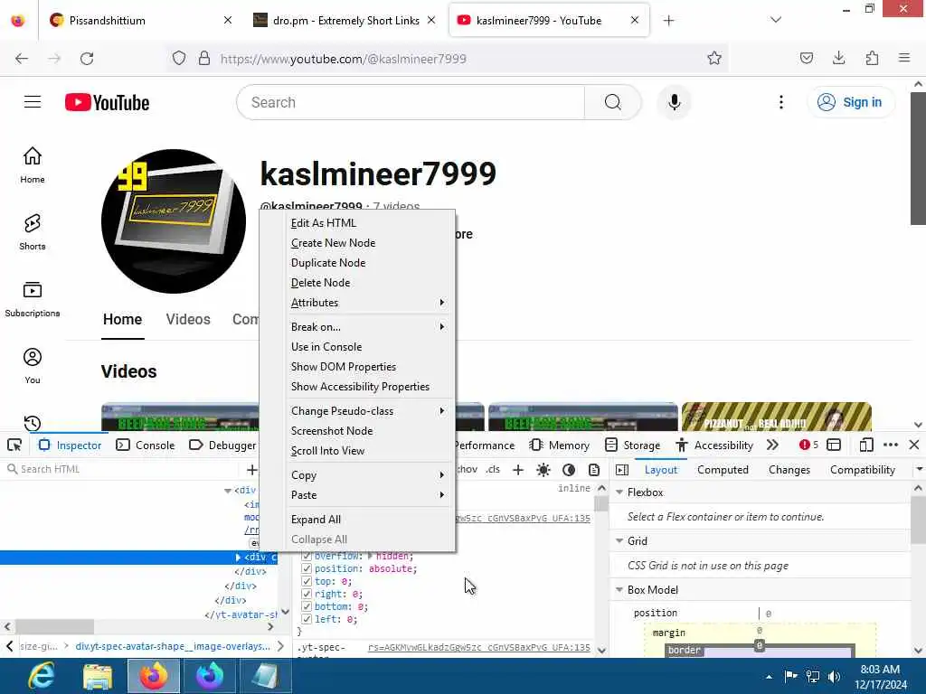Create new node with plus in HTML pane
This screenshot has width=926, height=694.
252,470
